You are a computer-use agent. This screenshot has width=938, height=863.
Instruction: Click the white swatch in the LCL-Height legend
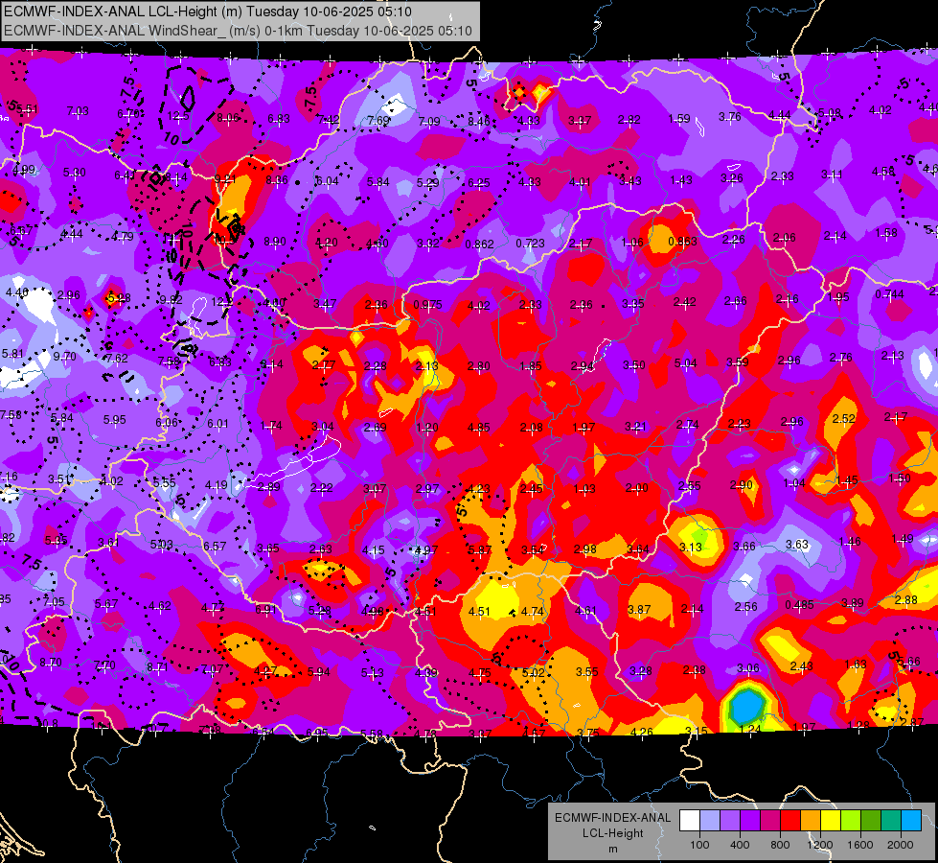pos(690,821)
